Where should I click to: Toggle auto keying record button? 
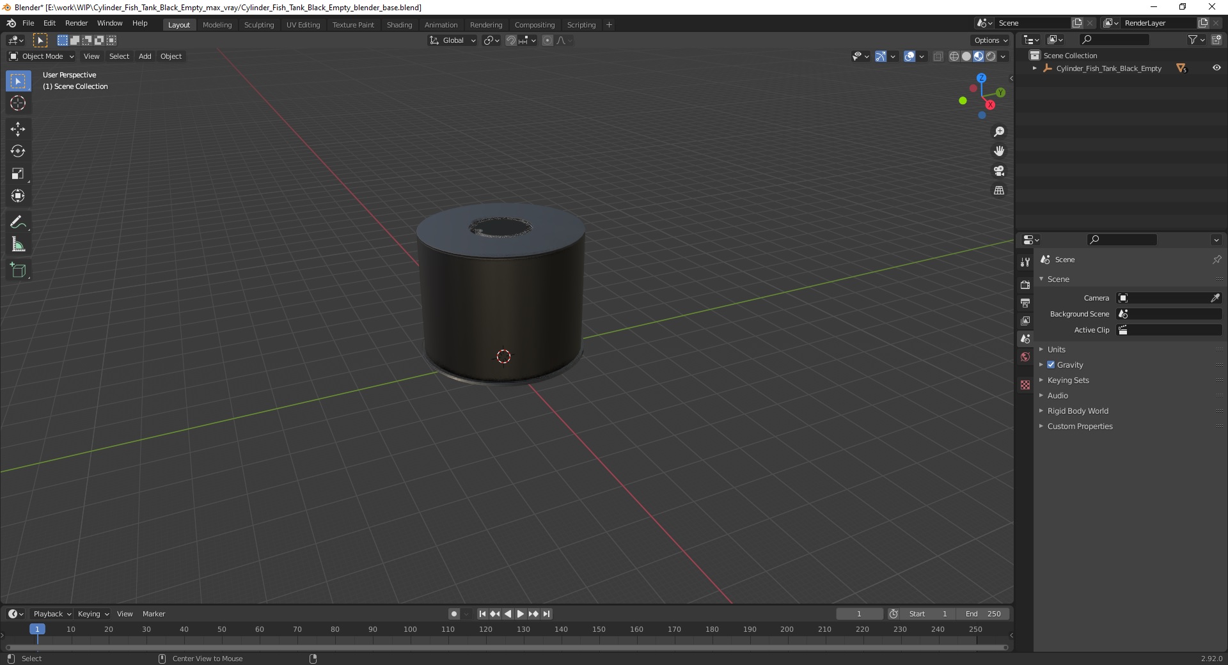pyautogui.click(x=454, y=614)
